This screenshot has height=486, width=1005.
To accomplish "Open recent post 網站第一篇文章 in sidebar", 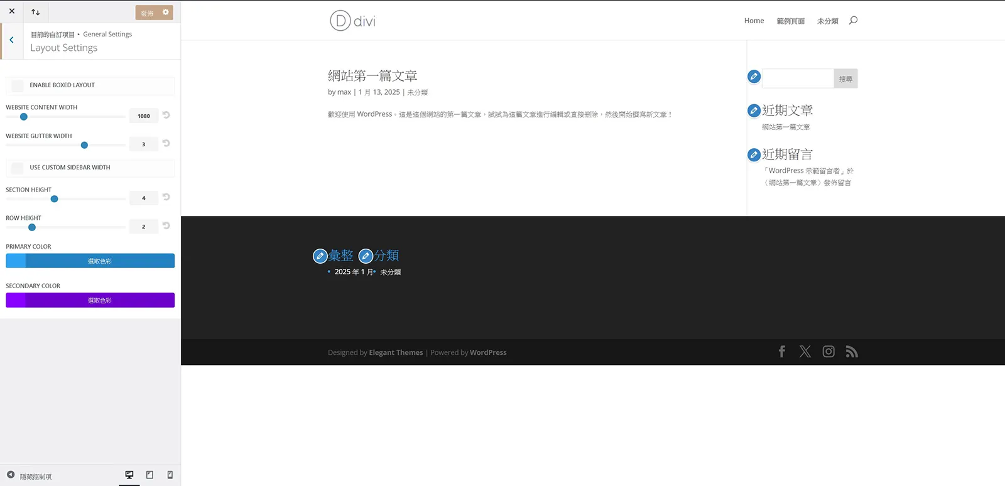I will point(786,127).
